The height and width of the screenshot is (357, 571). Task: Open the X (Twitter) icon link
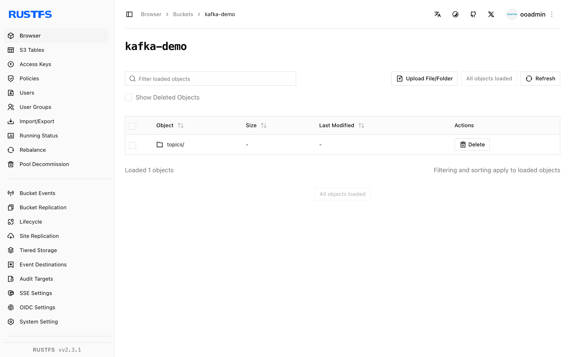tap(491, 14)
